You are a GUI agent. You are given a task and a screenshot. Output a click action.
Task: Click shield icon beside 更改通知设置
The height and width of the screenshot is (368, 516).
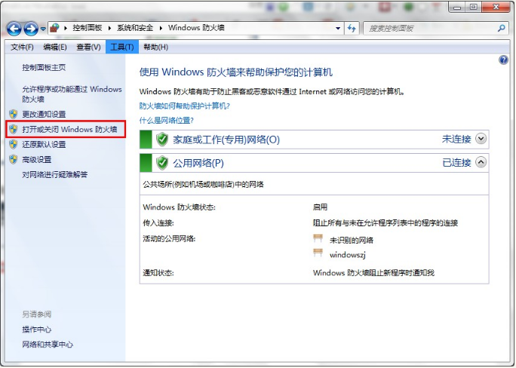pos(14,114)
